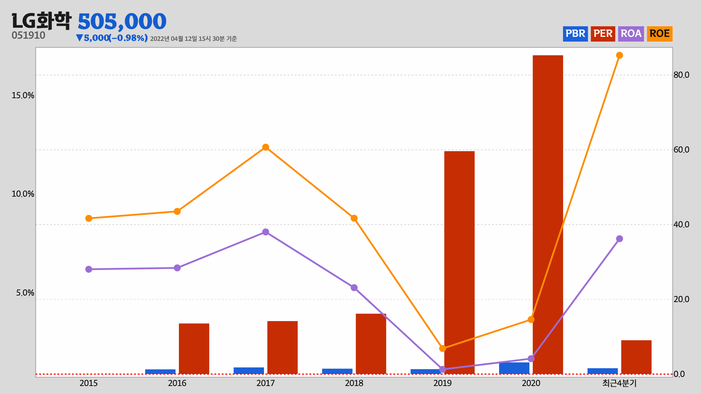Click the 2020 ROE orange data point
This screenshot has width=701, height=394.
tap(531, 320)
